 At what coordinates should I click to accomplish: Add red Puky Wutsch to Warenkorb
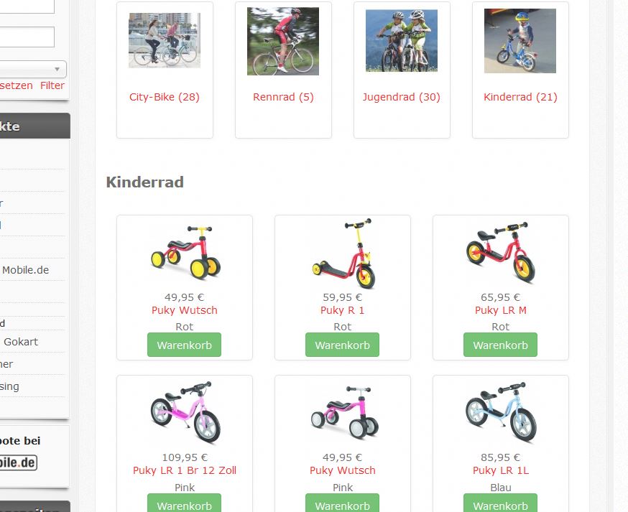click(184, 345)
